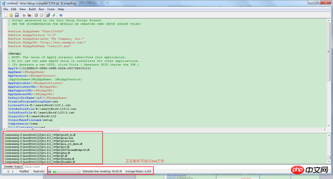The height and width of the screenshot is (179, 333).
Task: Open a script with the folder icon
Action: [x=11, y=15]
